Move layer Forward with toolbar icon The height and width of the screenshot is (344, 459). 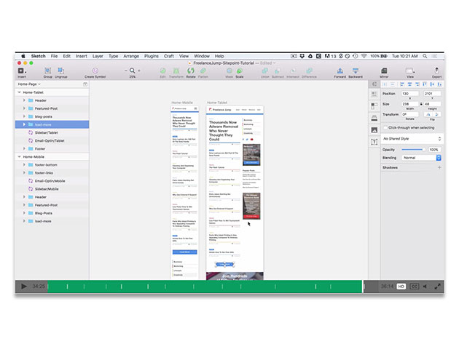point(340,71)
